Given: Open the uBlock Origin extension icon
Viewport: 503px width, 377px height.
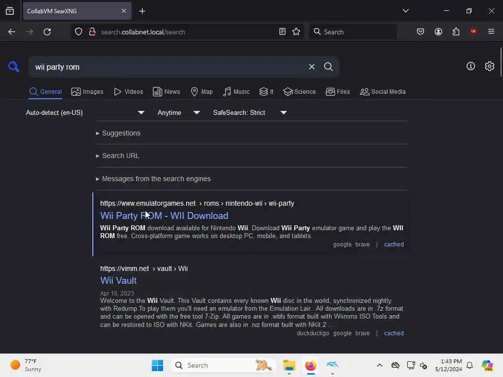Looking at the screenshot, I should point(473,32).
